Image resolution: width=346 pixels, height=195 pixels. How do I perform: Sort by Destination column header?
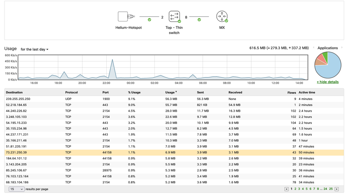(x=14, y=92)
